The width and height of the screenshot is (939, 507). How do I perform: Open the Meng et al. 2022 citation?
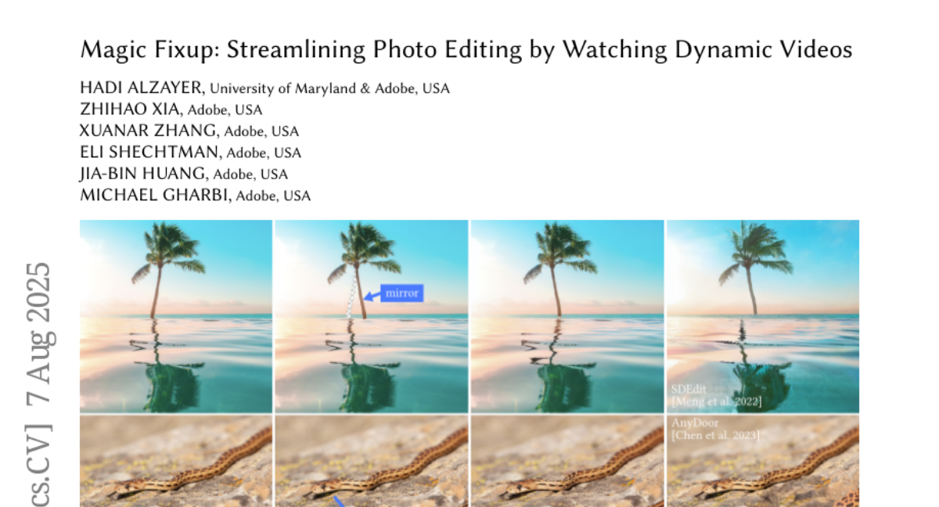pyautogui.click(x=716, y=401)
